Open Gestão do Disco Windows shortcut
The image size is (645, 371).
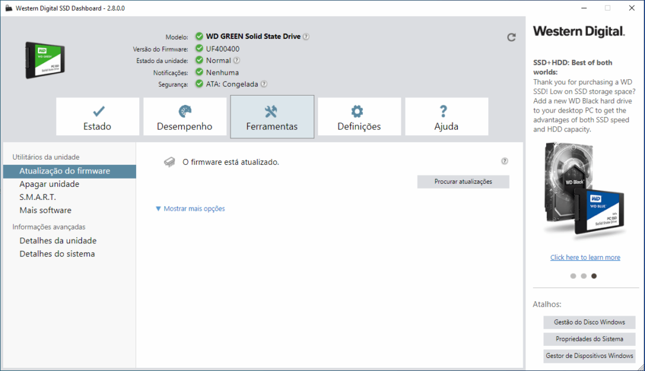pyautogui.click(x=589, y=322)
